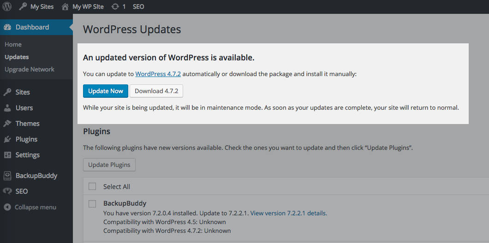Open the WordPress 4.7.2 link
Image resolution: width=489 pixels, height=243 pixels.
coord(158,74)
